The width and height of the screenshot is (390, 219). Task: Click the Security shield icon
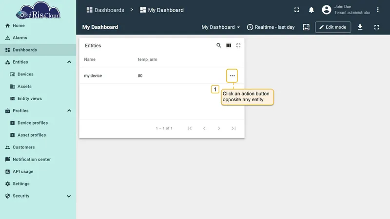[x=8, y=196]
